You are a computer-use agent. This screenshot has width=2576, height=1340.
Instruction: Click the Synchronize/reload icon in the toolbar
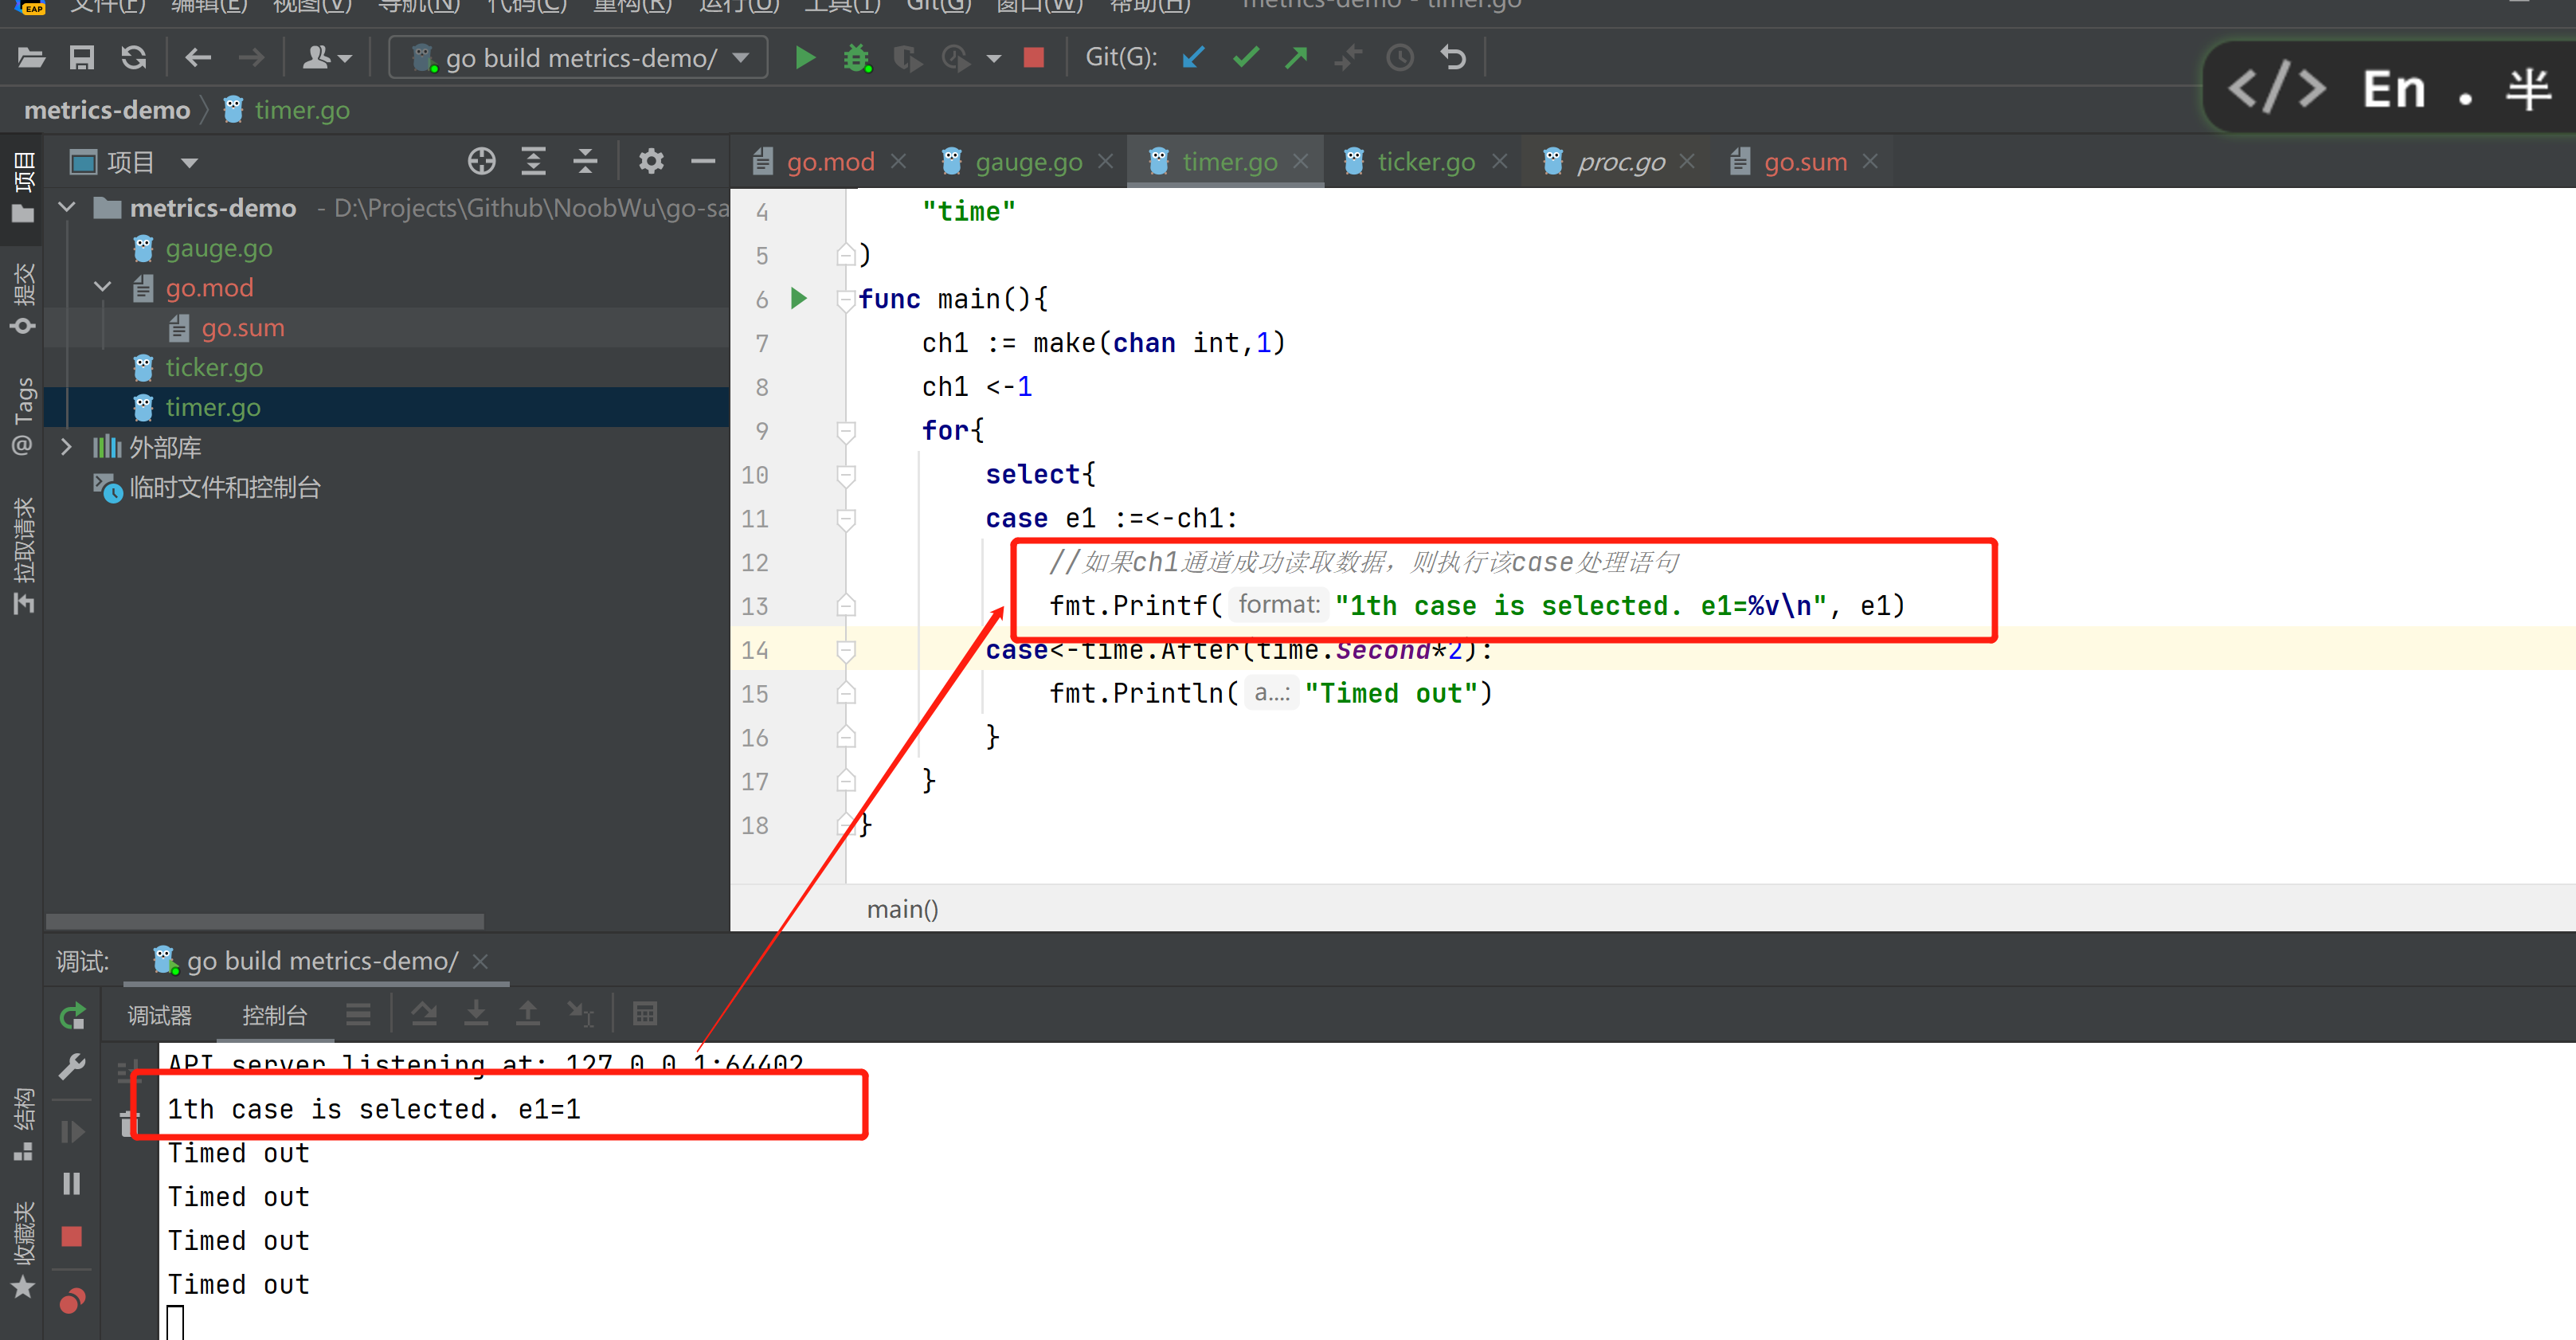(x=133, y=58)
